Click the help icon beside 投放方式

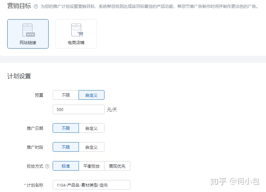[x=47, y=166]
